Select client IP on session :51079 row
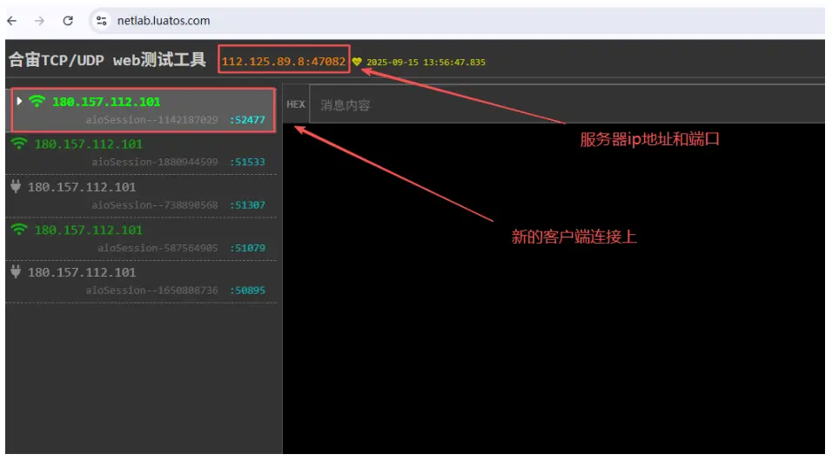 point(88,230)
